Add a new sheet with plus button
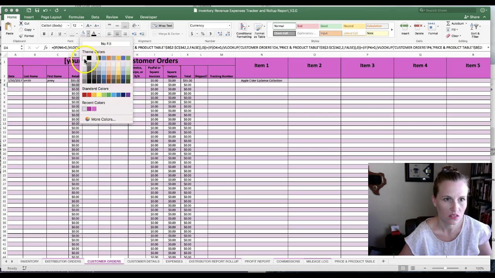Image resolution: width=495 pixels, height=278 pixels. tap(383, 261)
